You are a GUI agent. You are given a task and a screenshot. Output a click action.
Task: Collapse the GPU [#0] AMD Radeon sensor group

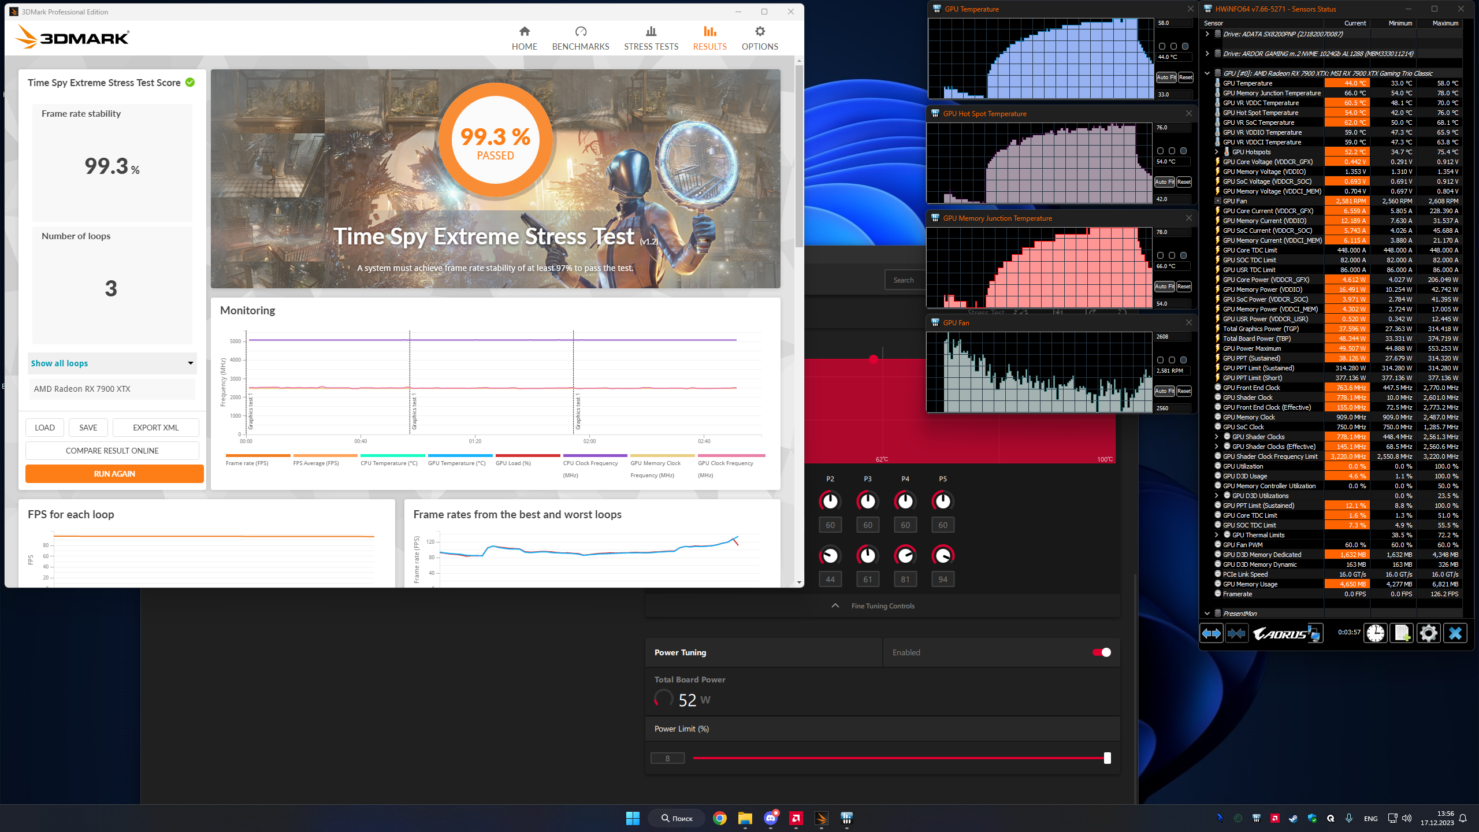pyautogui.click(x=1207, y=73)
